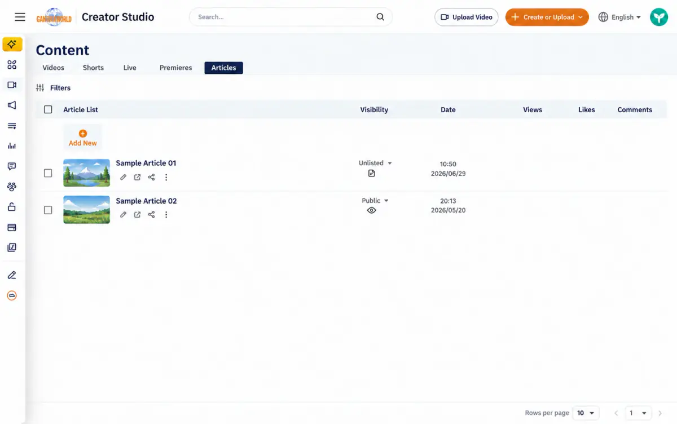Open the hamburger menu
The image size is (677, 424).
[20, 17]
